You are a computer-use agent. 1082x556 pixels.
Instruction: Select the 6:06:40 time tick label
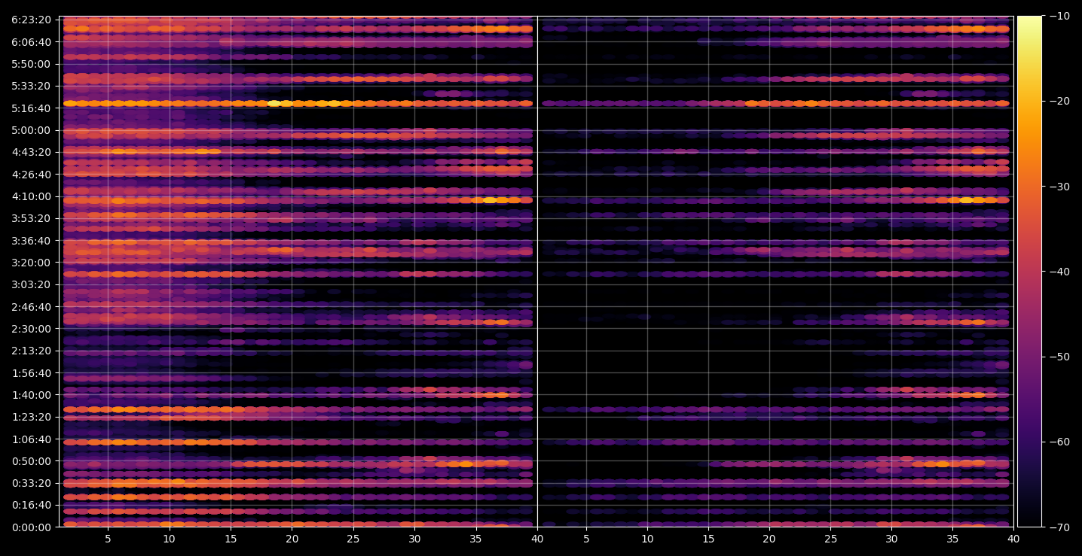pos(31,42)
